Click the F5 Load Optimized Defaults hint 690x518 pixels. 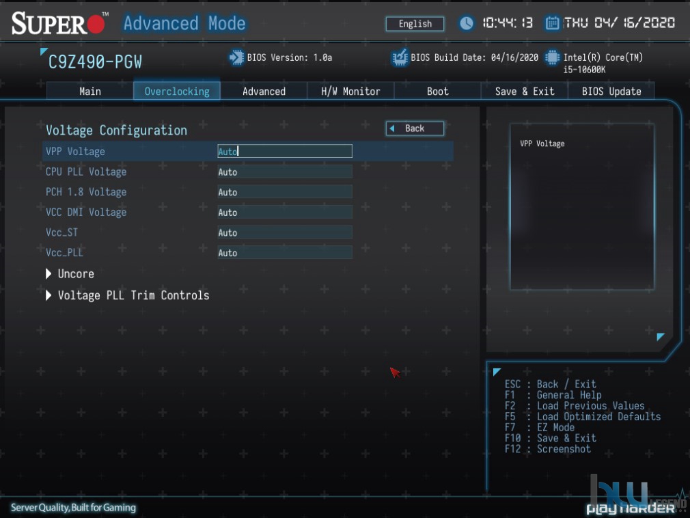click(x=582, y=416)
